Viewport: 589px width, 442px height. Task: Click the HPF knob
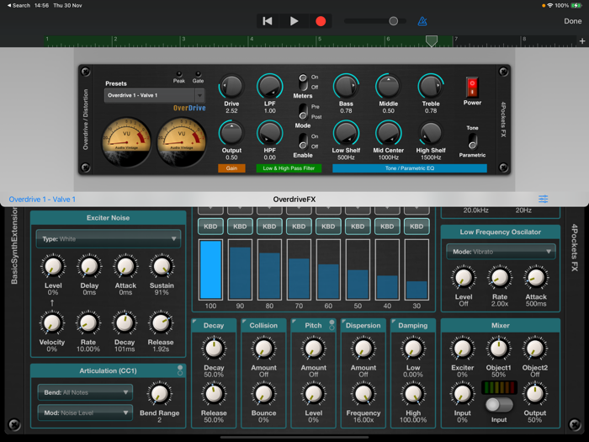point(270,133)
